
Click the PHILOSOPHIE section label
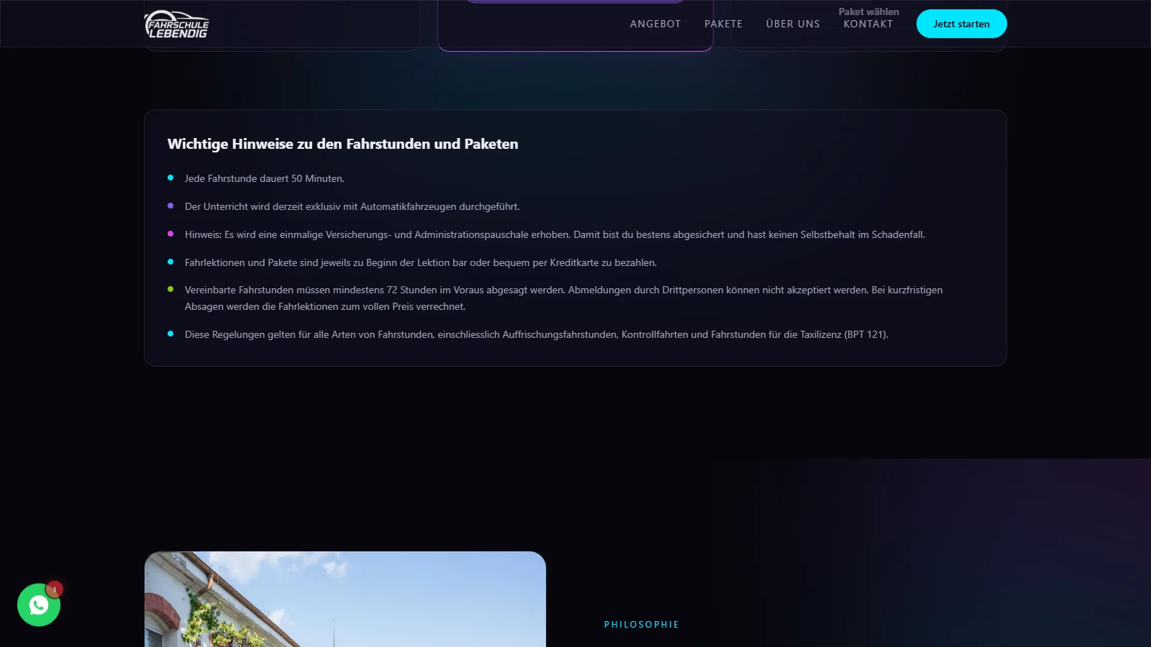(x=642, y=625)
